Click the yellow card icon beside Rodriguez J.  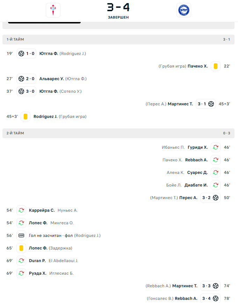(26, 117)
